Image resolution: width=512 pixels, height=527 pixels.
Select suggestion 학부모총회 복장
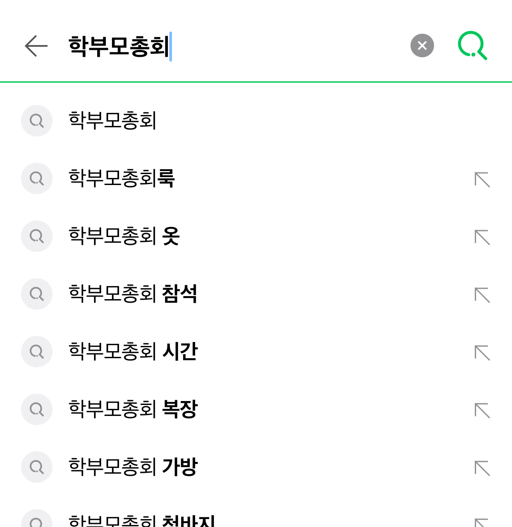[x=256, y=409]
